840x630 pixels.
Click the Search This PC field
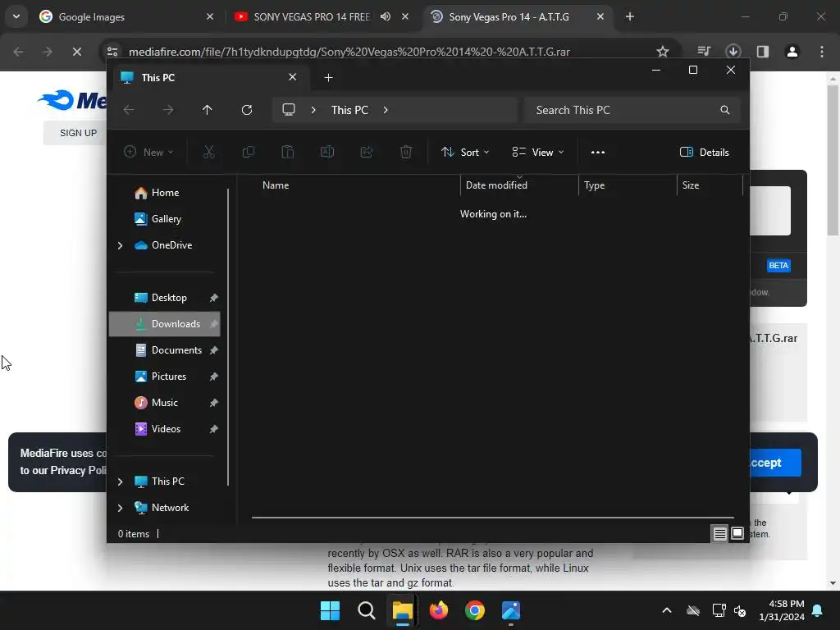[x=632, y=110]
